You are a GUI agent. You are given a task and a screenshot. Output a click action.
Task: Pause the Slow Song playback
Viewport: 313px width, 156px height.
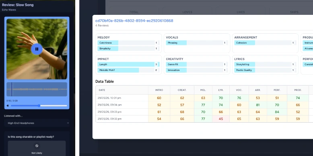point(37,49)
